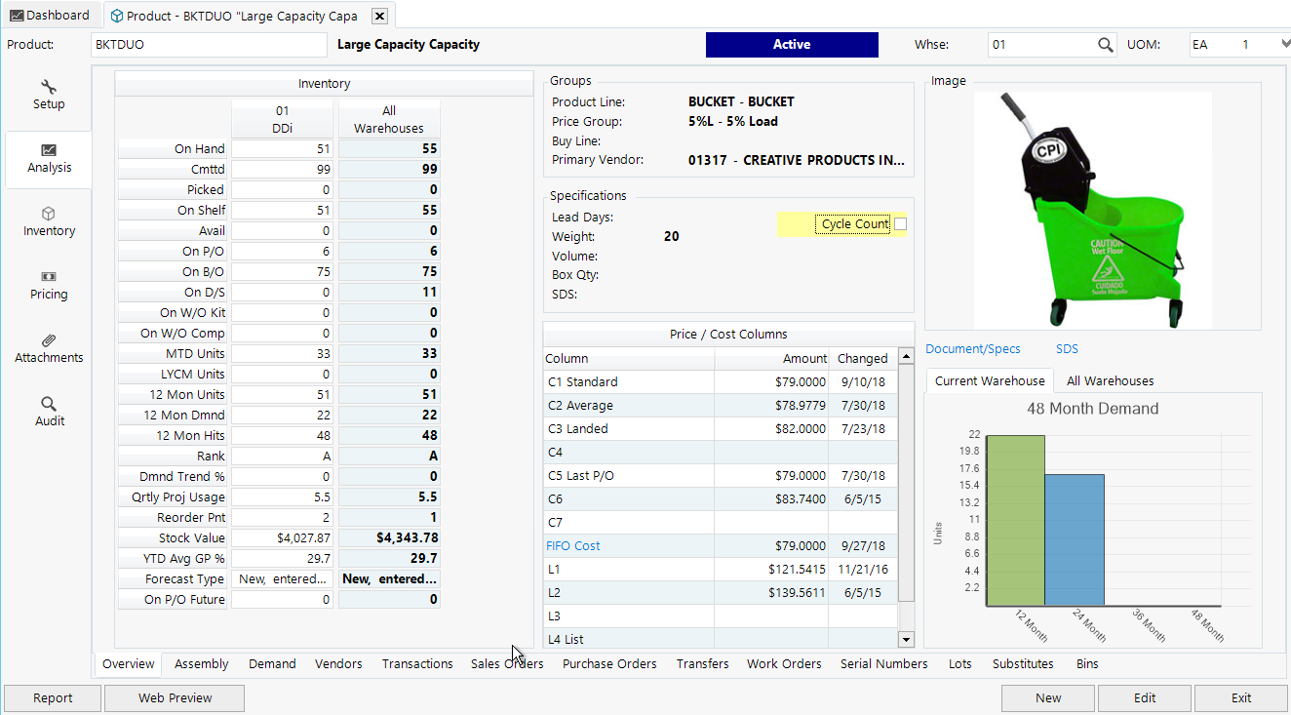Click the Web Preview button
The image size is (1291, 715).
[174, 697]
